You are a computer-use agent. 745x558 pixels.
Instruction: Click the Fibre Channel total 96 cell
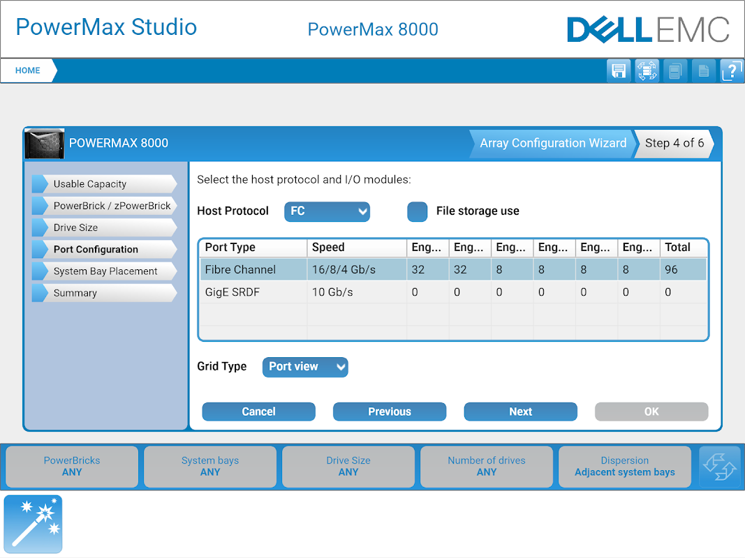point(684,269)
